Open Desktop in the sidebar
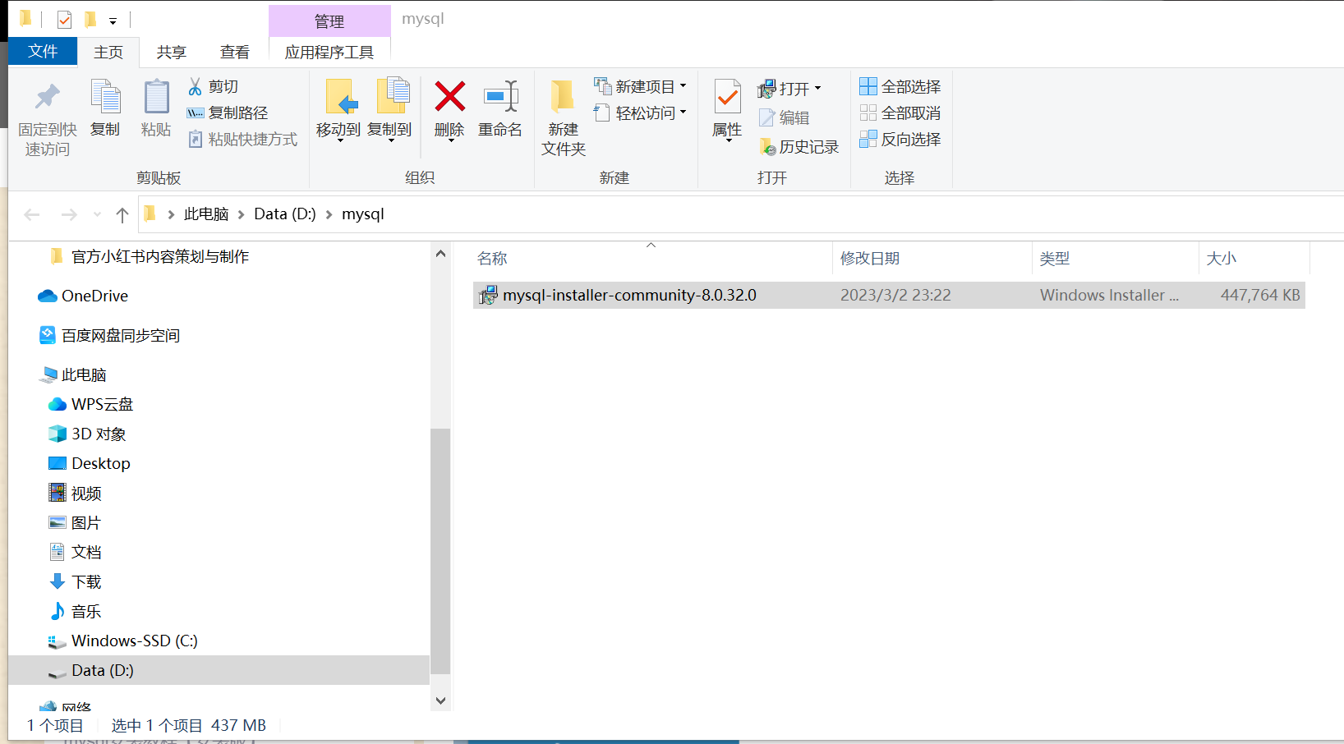Viewport: 1344px width, 744px height. click(101, 463)
